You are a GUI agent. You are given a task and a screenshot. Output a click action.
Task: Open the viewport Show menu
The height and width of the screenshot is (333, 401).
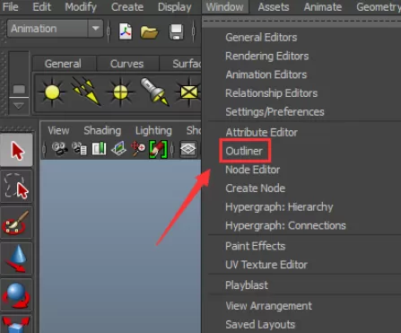[194, 130]
